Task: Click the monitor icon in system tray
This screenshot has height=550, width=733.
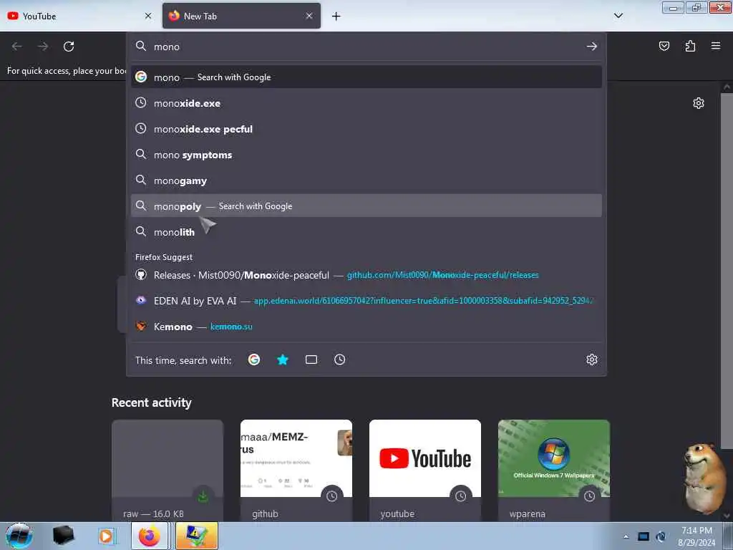Action: (x=644, y=536)
